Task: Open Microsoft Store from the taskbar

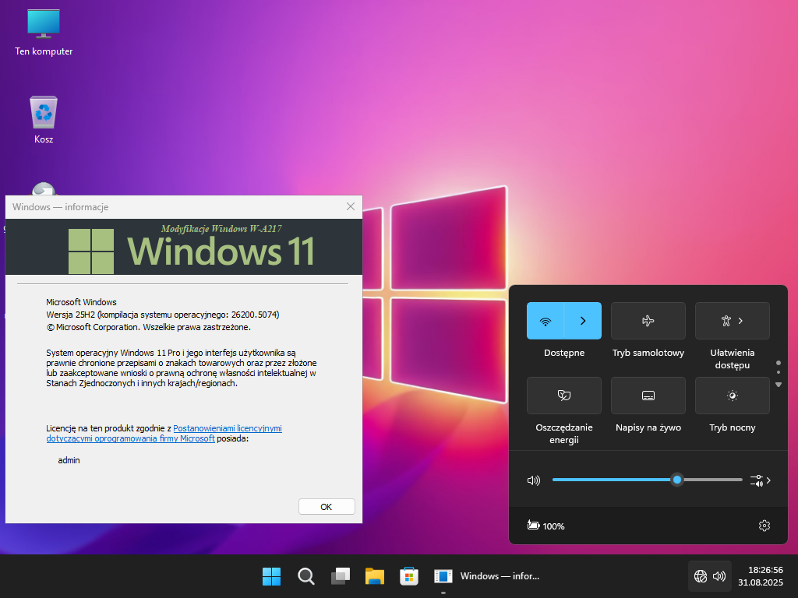Action: (x=409, y=576)
